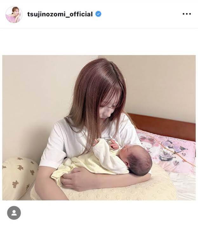
Task: Click the tsujinozomi_official username link
Action: [60, 14]
